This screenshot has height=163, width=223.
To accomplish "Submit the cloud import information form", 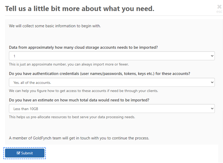I will [x=24, y=153].
